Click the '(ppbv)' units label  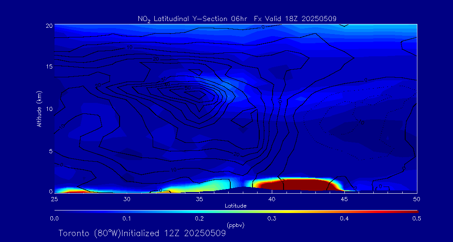click(235, 225)
